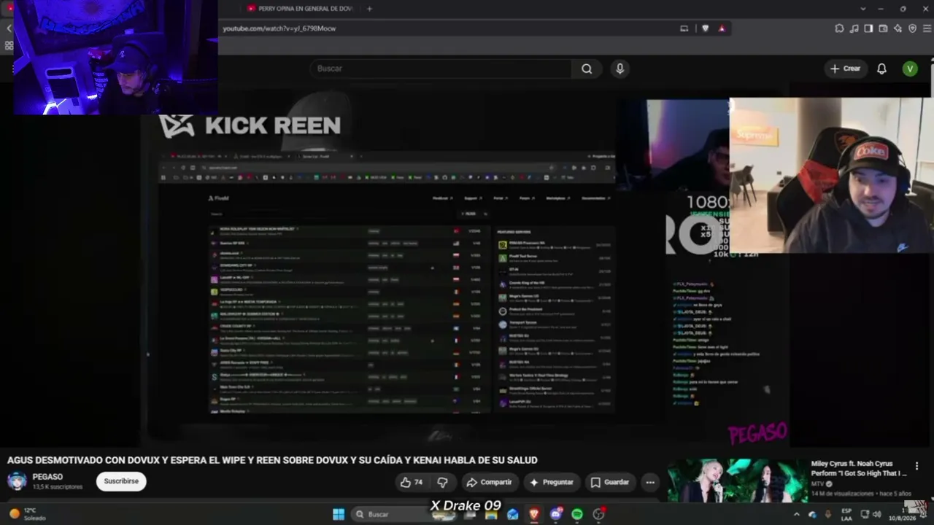
Task: Open the tab search chevron in the title bar
Action: 863,9
